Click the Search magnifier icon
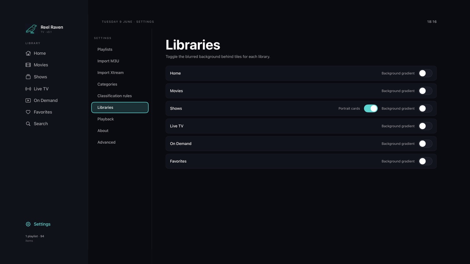 coord(28,124)
